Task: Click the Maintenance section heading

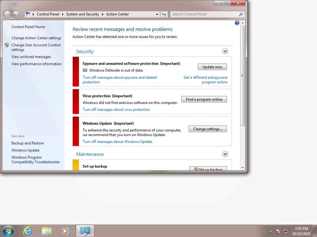Action: click(x=90, y=154)
